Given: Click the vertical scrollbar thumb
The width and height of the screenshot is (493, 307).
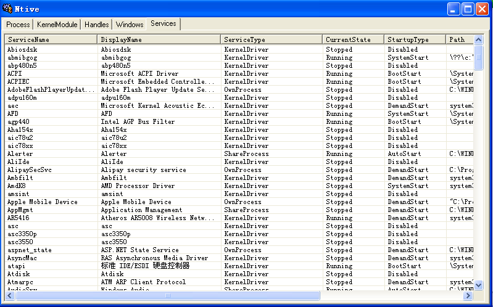Looking at the screenshot, I should click(x=479, y=57).
